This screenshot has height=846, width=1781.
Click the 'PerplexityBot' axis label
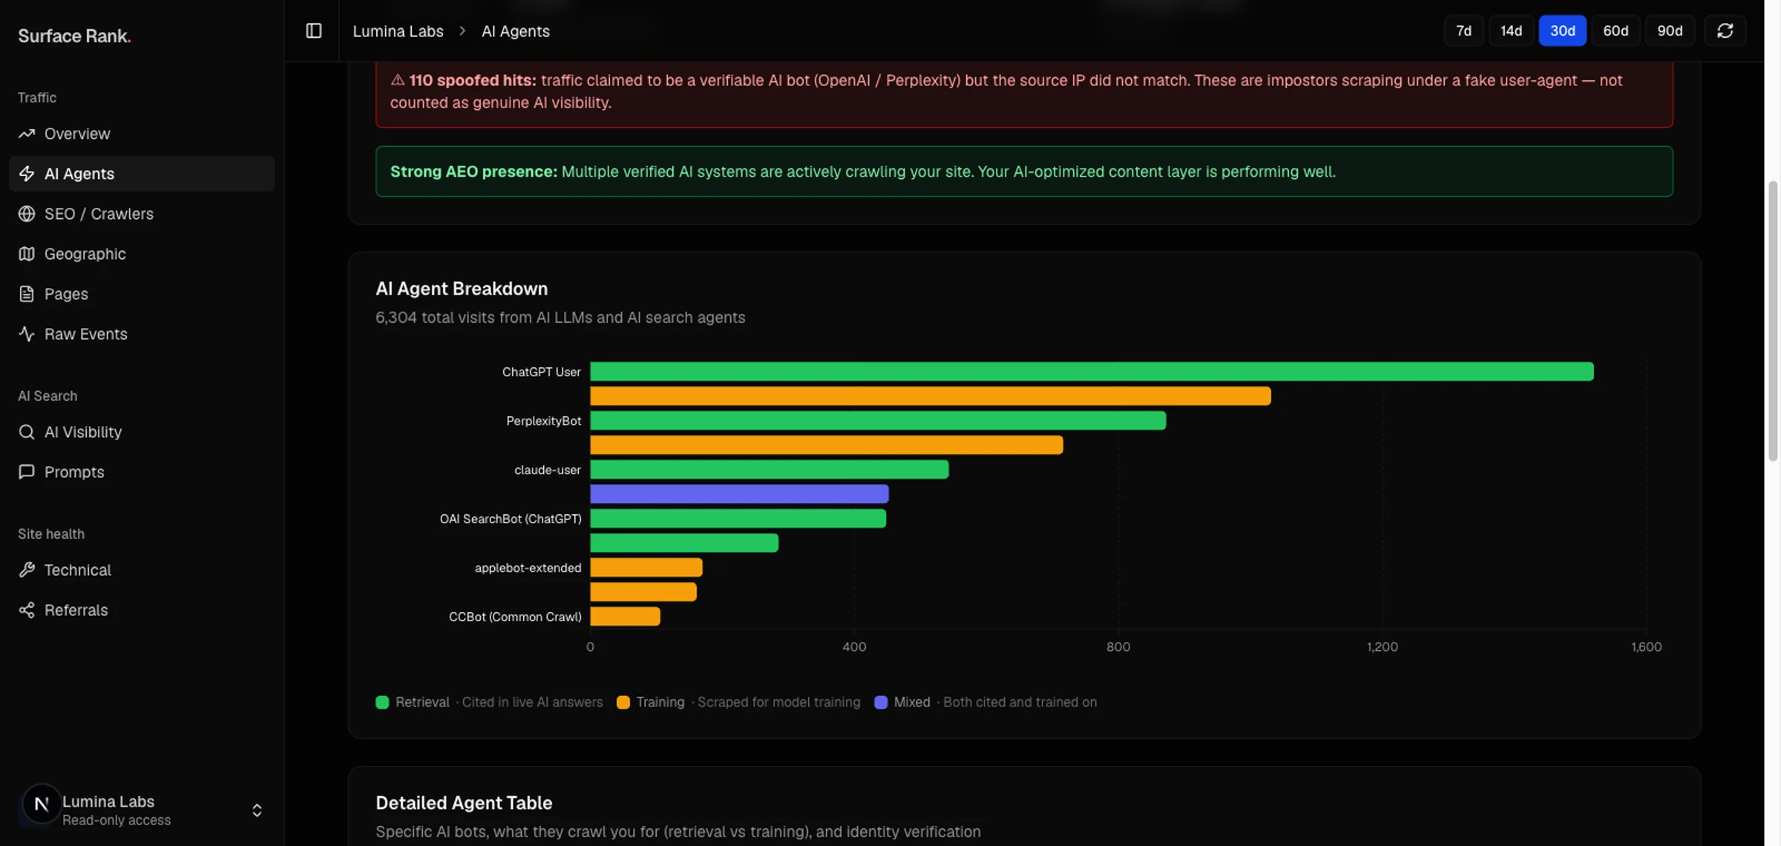click(x=544, y=421)
